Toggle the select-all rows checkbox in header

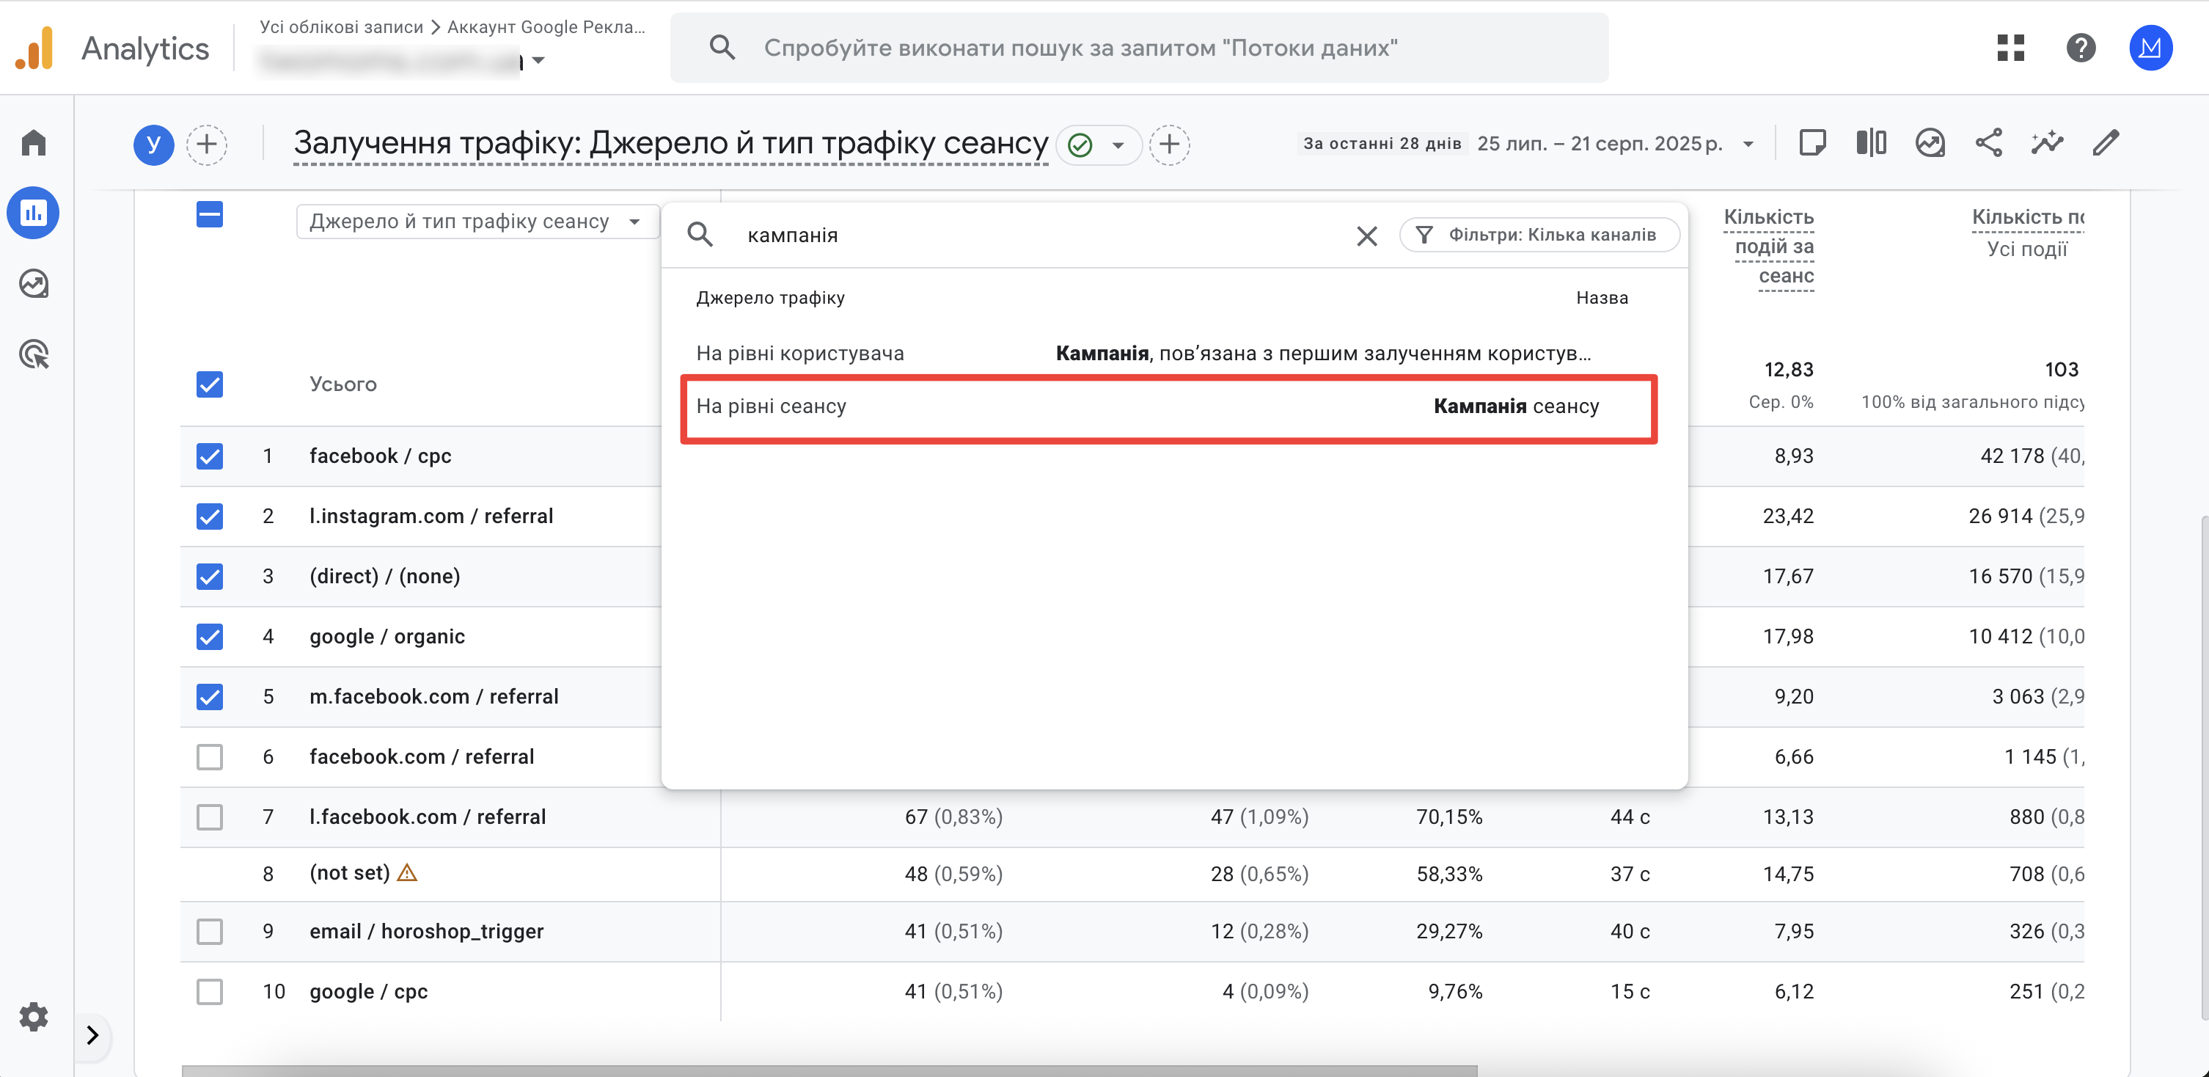tap(209, 214)
